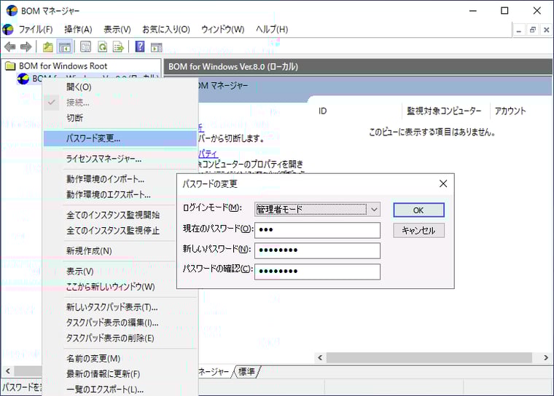Click the horizontal scrollbar thumb in list
554x396 pixels.
pyautogui.click(x=429, y=358)
